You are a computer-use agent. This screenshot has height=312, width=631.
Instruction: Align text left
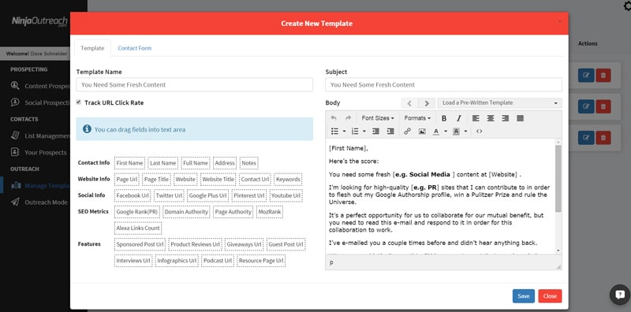476,118
